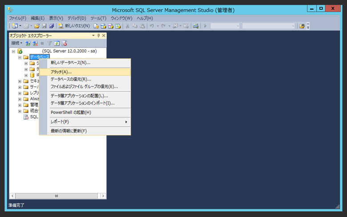Click the Disconnect icon in Object Explorer
Screen dimensions: 347x217
click(35, 44)
